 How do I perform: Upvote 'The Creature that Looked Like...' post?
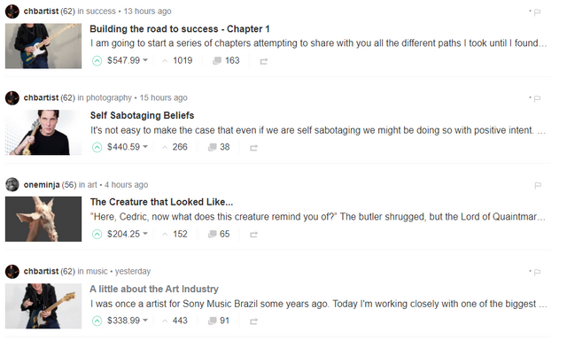coord(97,234)
